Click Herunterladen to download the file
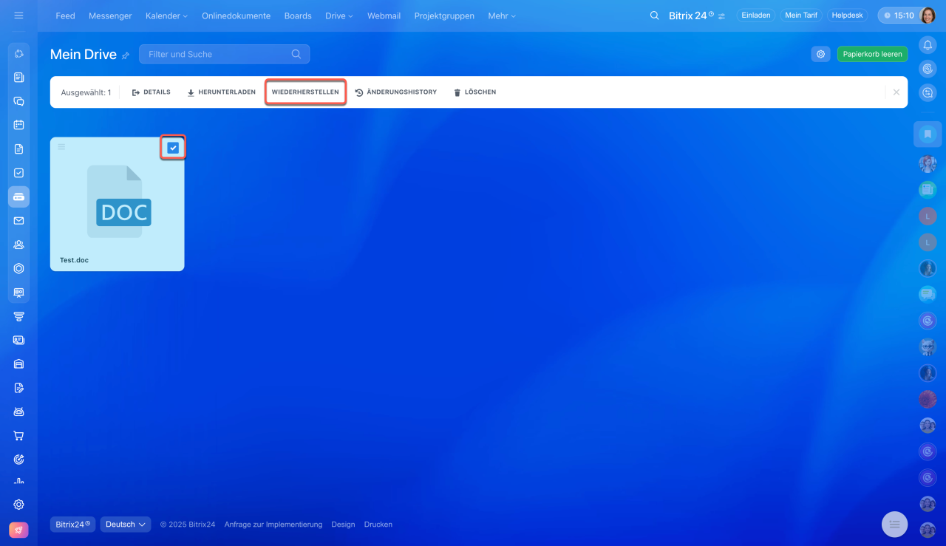 pos(221,92)
